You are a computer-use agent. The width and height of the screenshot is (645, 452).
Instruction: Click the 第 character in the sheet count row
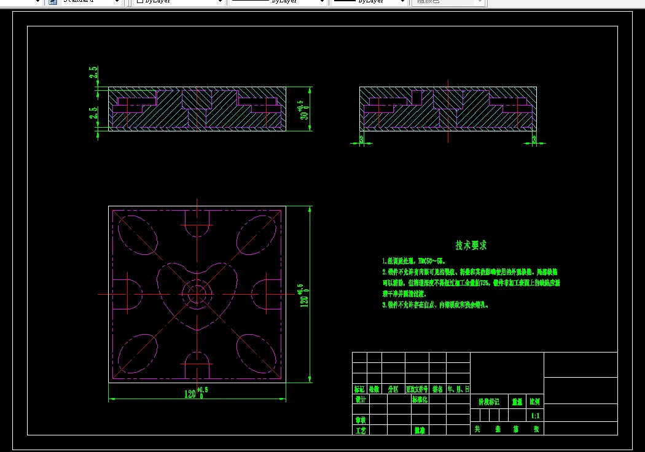coord(516,429)
